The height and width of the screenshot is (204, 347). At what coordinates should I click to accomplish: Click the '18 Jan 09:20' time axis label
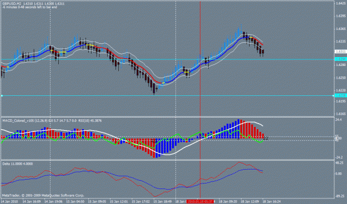[228, 202]
